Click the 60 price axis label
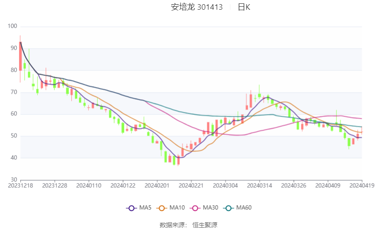 tap(14, 114)
